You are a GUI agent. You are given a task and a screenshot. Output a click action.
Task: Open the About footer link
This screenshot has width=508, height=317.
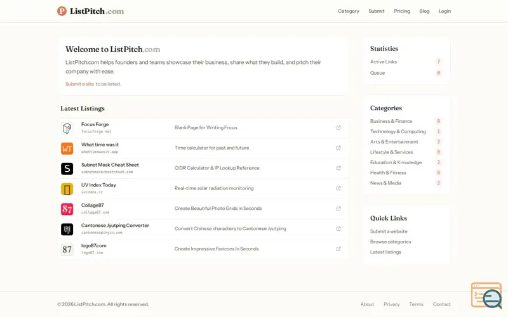(x=367, y=304)
